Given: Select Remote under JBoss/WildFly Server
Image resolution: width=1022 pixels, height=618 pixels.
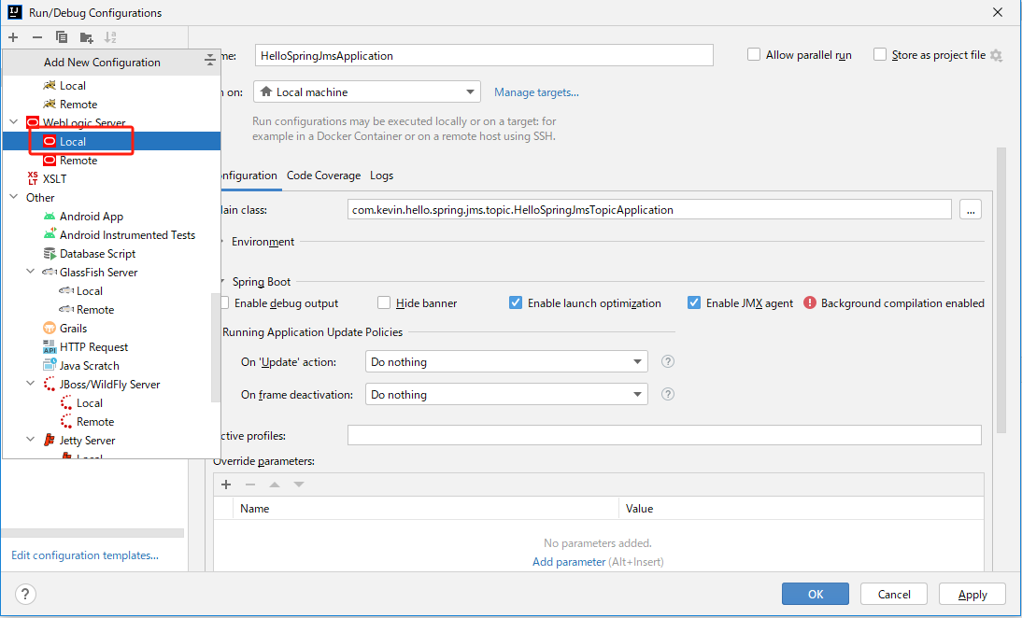Looking at the screenshot, I should pos(111,422).
